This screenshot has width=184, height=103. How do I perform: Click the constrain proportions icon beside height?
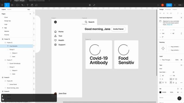click(x=181, y=33)
